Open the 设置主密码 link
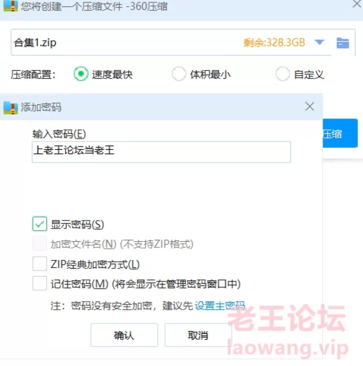Image resolution: width=363 pixels, height=366 pixels. click(x=220, y=306)
